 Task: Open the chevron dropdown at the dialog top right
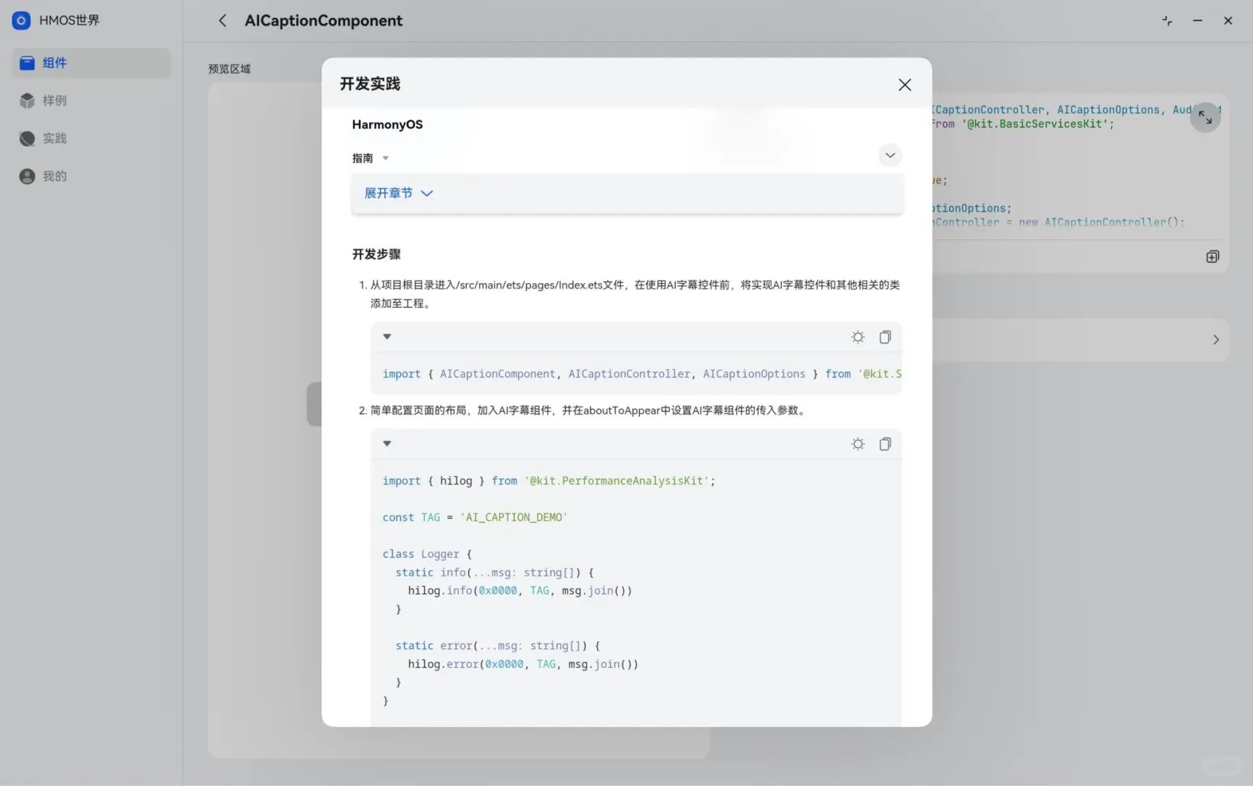click(889, 155)
